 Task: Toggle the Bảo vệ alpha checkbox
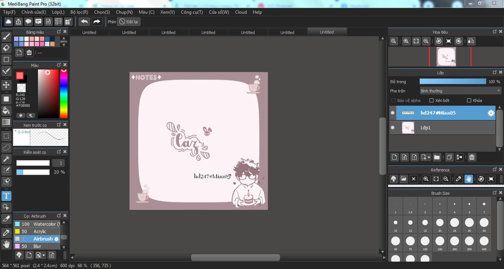393,101
